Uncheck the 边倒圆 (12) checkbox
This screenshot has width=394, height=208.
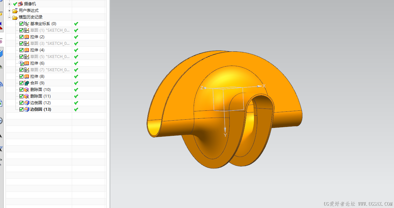[x=21, y=103]
